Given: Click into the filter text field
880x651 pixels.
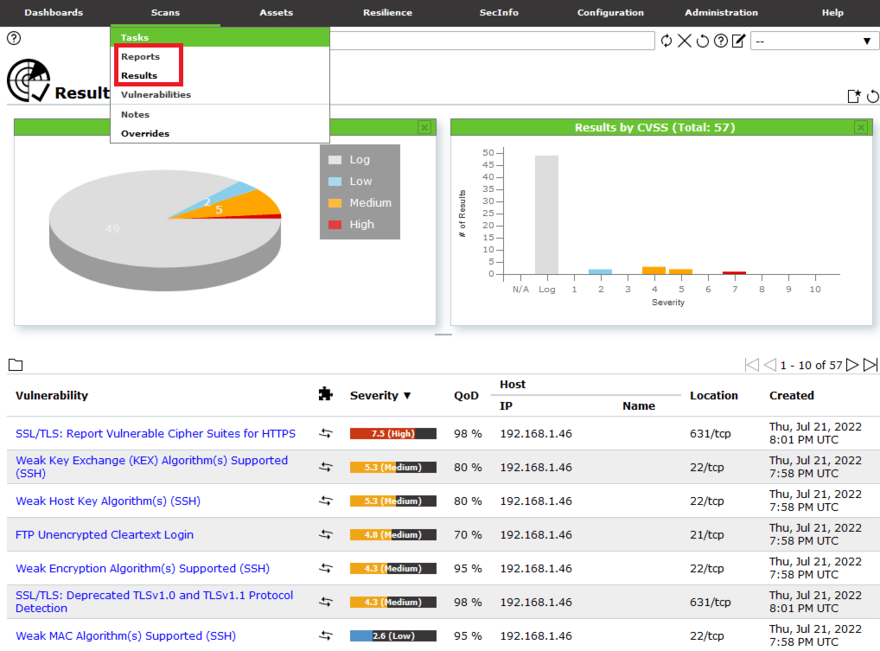Looking at the screenshot, I should [492, 41].
